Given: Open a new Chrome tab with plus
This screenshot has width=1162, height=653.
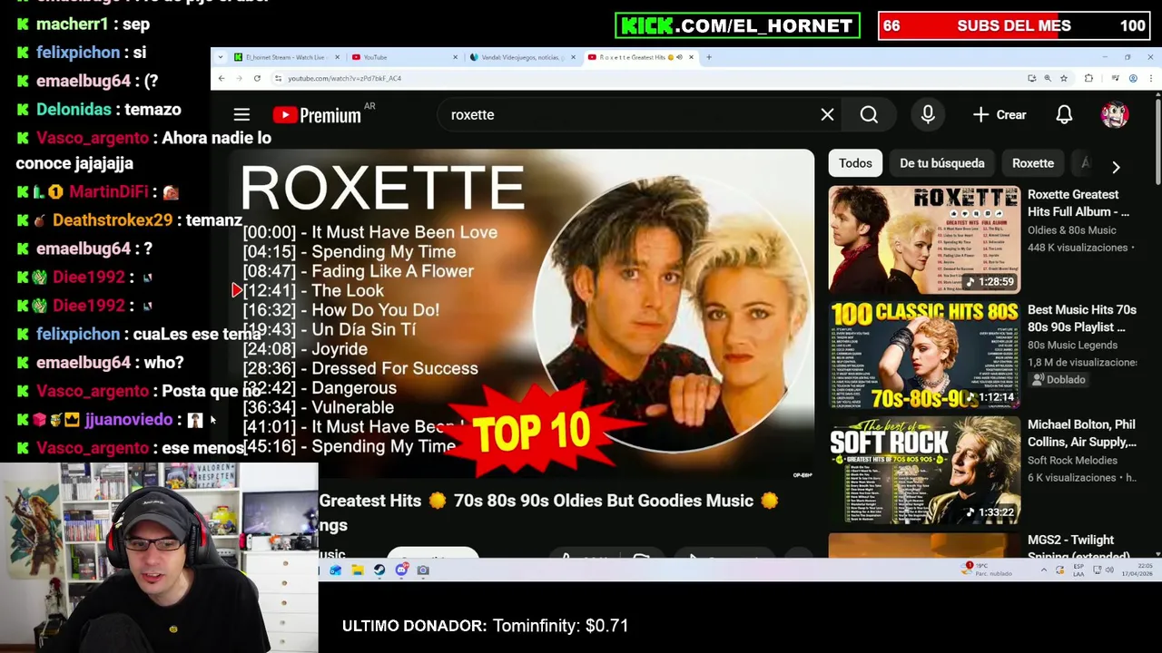Looking at the screenshot, I should click(x=709, y=57).
